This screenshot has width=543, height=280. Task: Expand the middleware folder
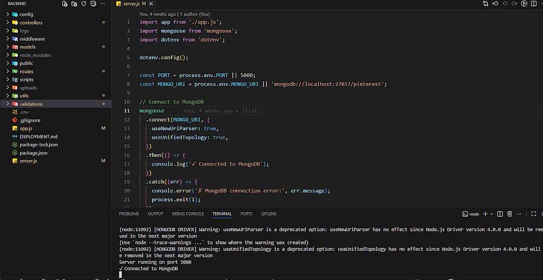(x=32, y=39)
